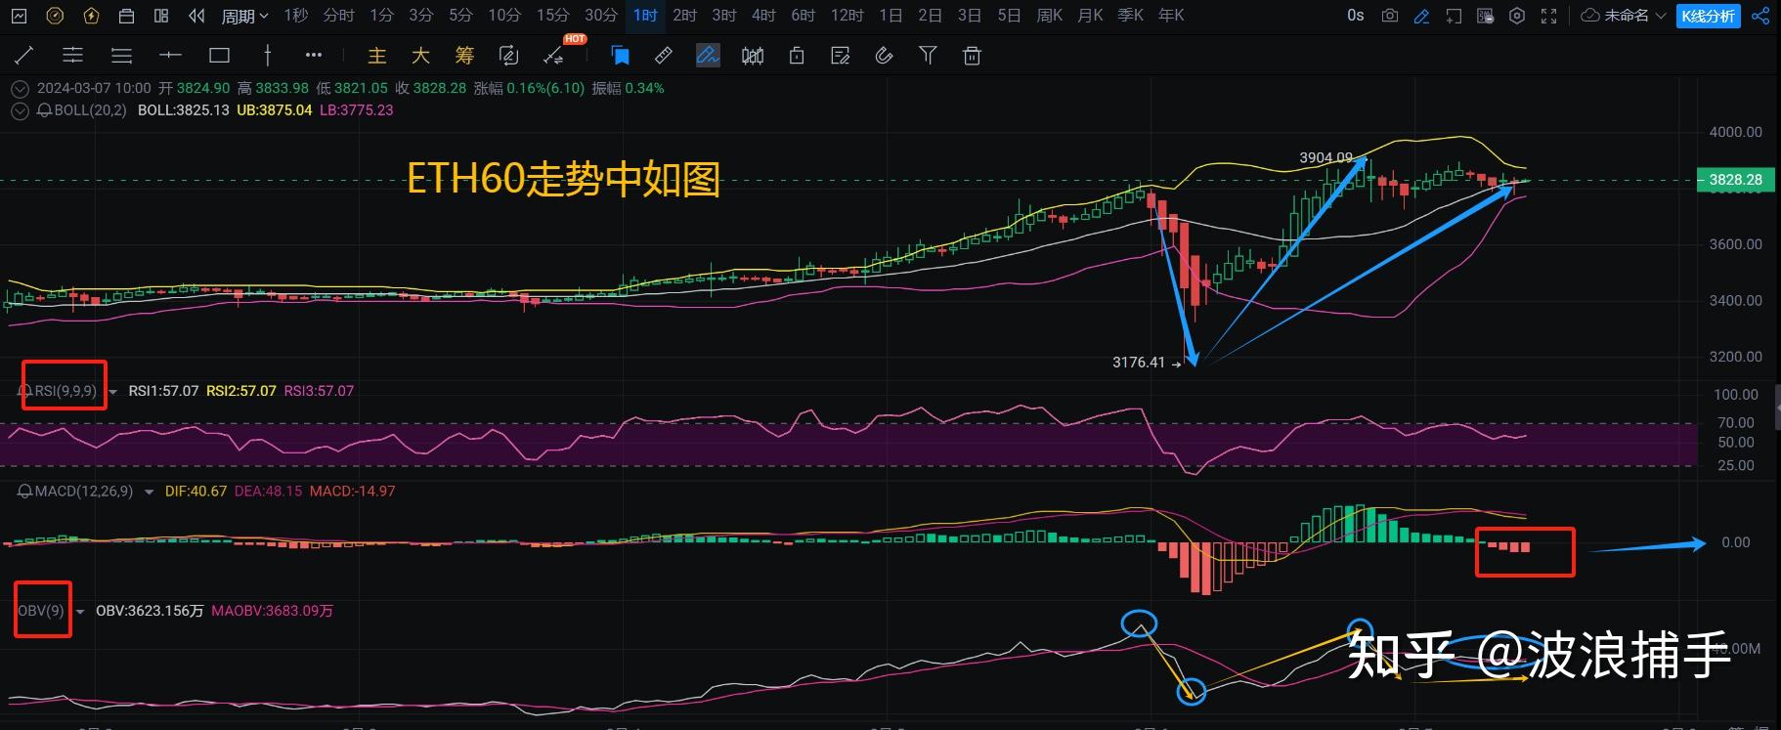Switch to 月K timeframe
This screenshot has width=1781, height=730.
(x=1090, y=16)
